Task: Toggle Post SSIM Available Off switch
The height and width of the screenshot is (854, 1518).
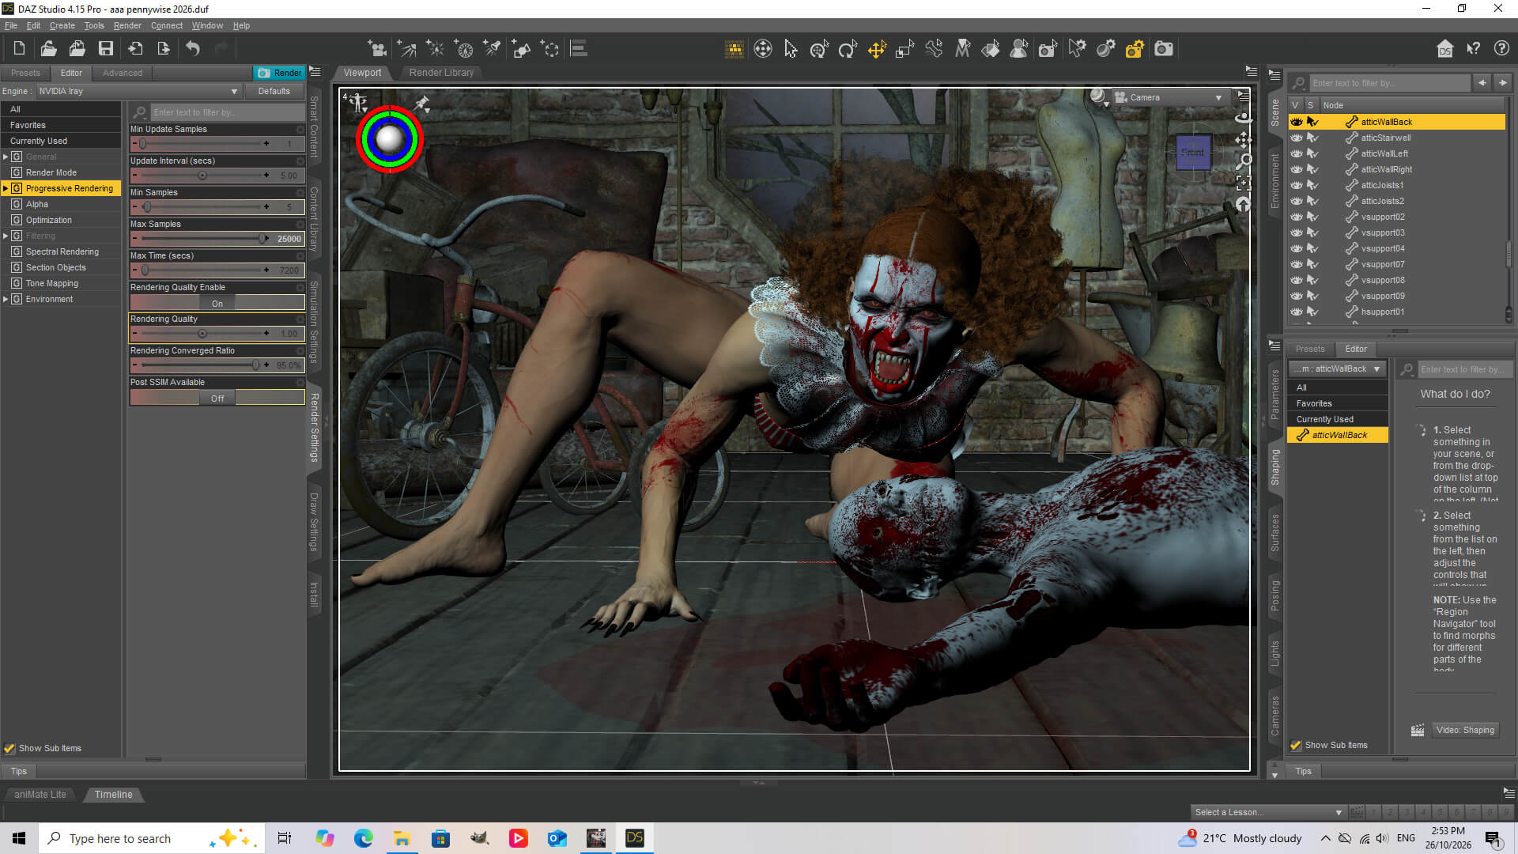Action: click(x=217, y=398)
